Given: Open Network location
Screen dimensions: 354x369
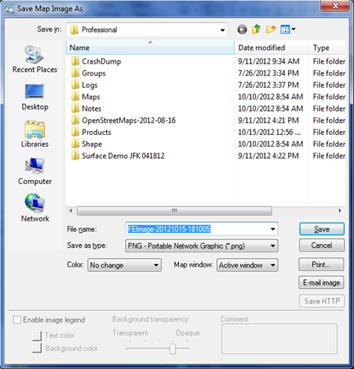Looking at the screenshot, I should 34,208.
